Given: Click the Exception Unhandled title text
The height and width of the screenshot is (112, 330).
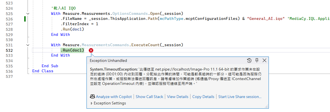Looking at the screenshot, I should [108, 60].
